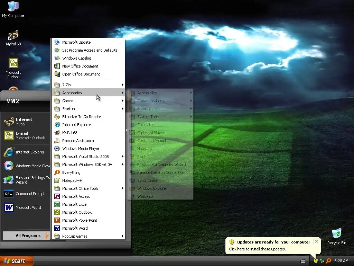
Task: Open MyPal 68 desktop shortcut icon
Action: point(13,38)
